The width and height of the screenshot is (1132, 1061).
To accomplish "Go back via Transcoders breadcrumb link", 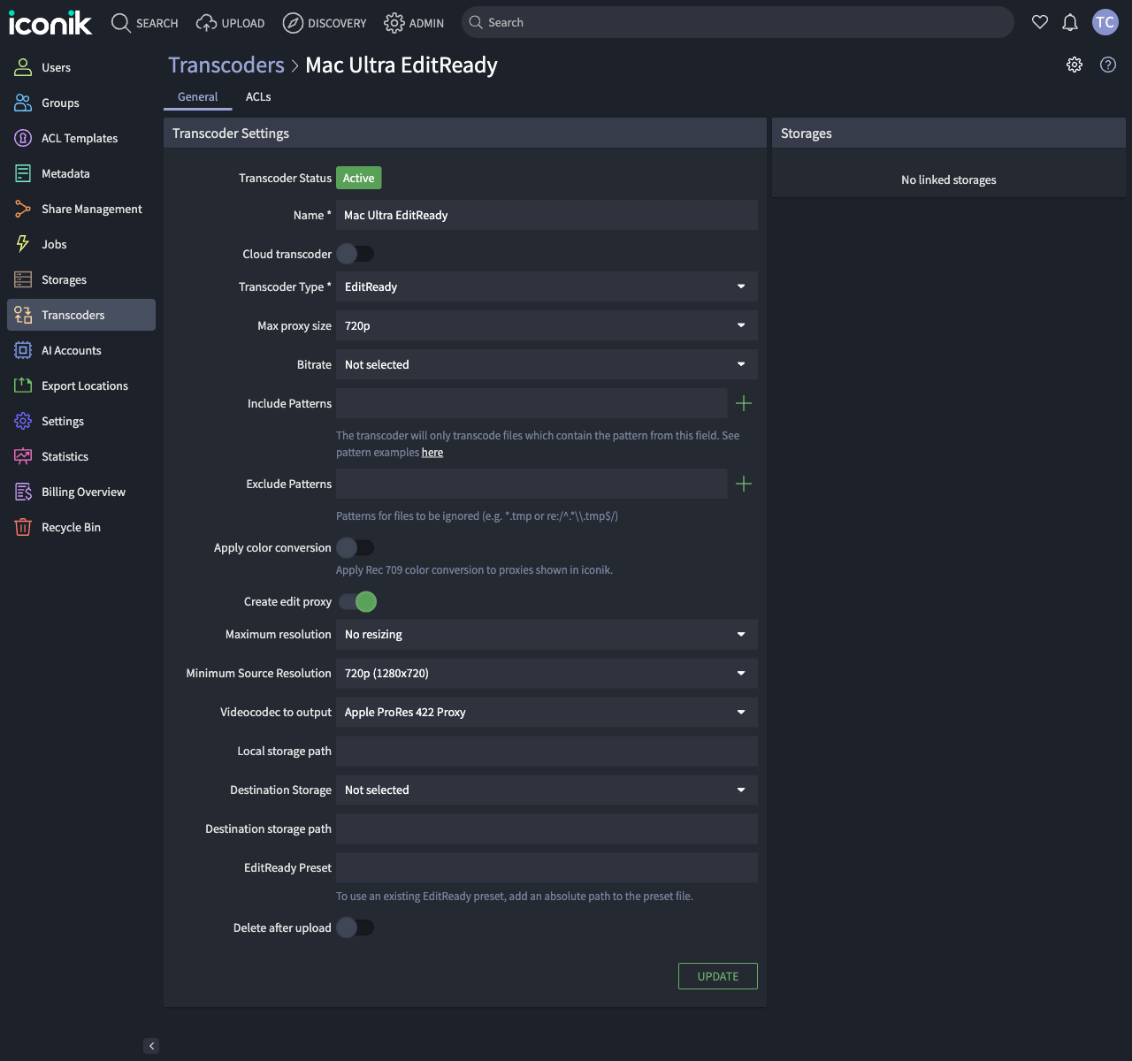I will pyautogui.click(x=226, y=65).
